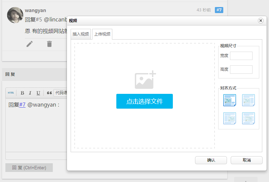
Task: Toggle italic formatting in reply editor
Action: (30, 93)
